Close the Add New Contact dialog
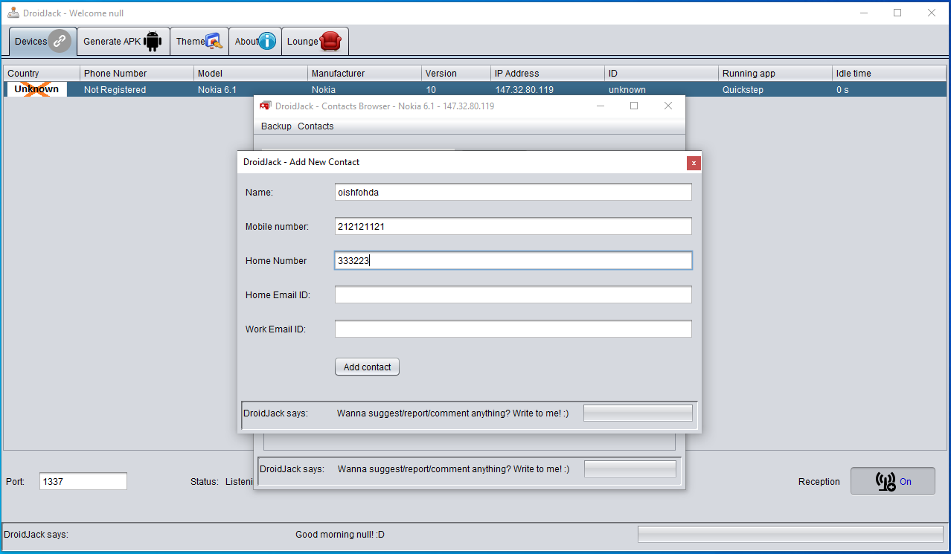 pos(694,163)
